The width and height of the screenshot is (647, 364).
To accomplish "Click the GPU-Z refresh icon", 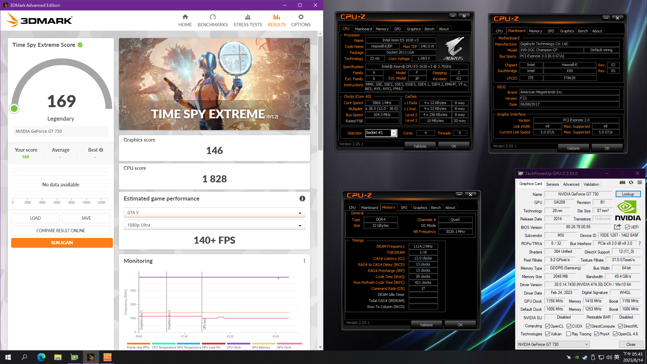I will (x=631, y=182).
